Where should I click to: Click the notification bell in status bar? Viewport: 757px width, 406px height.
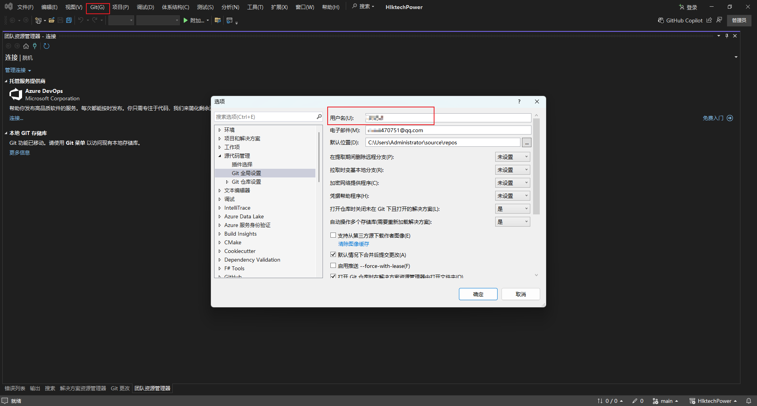pyautogui.click(x=748, y=401)
